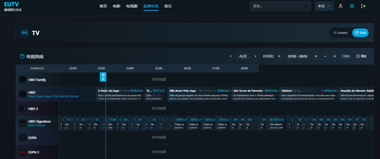The height and width of the screenshot is (159, 380).
Task: Open 电影 movies tab
Action: [116, 6]
